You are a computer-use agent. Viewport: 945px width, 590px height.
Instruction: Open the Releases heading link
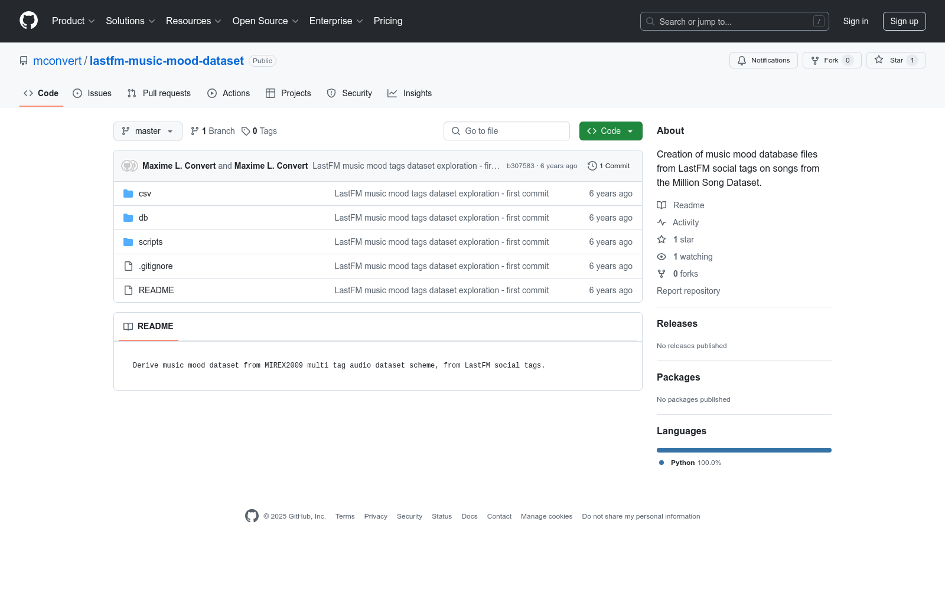click(677, 323)
